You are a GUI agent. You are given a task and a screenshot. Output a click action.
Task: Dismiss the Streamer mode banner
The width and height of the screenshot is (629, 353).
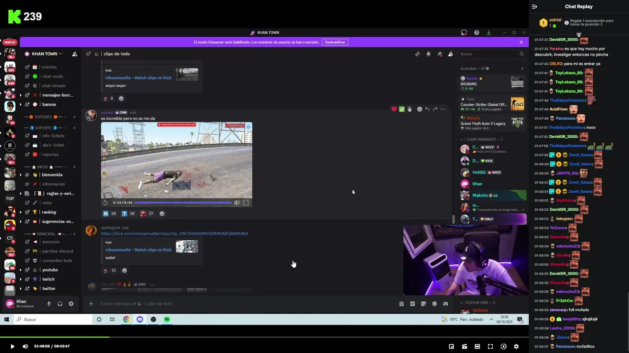(521, 42)
